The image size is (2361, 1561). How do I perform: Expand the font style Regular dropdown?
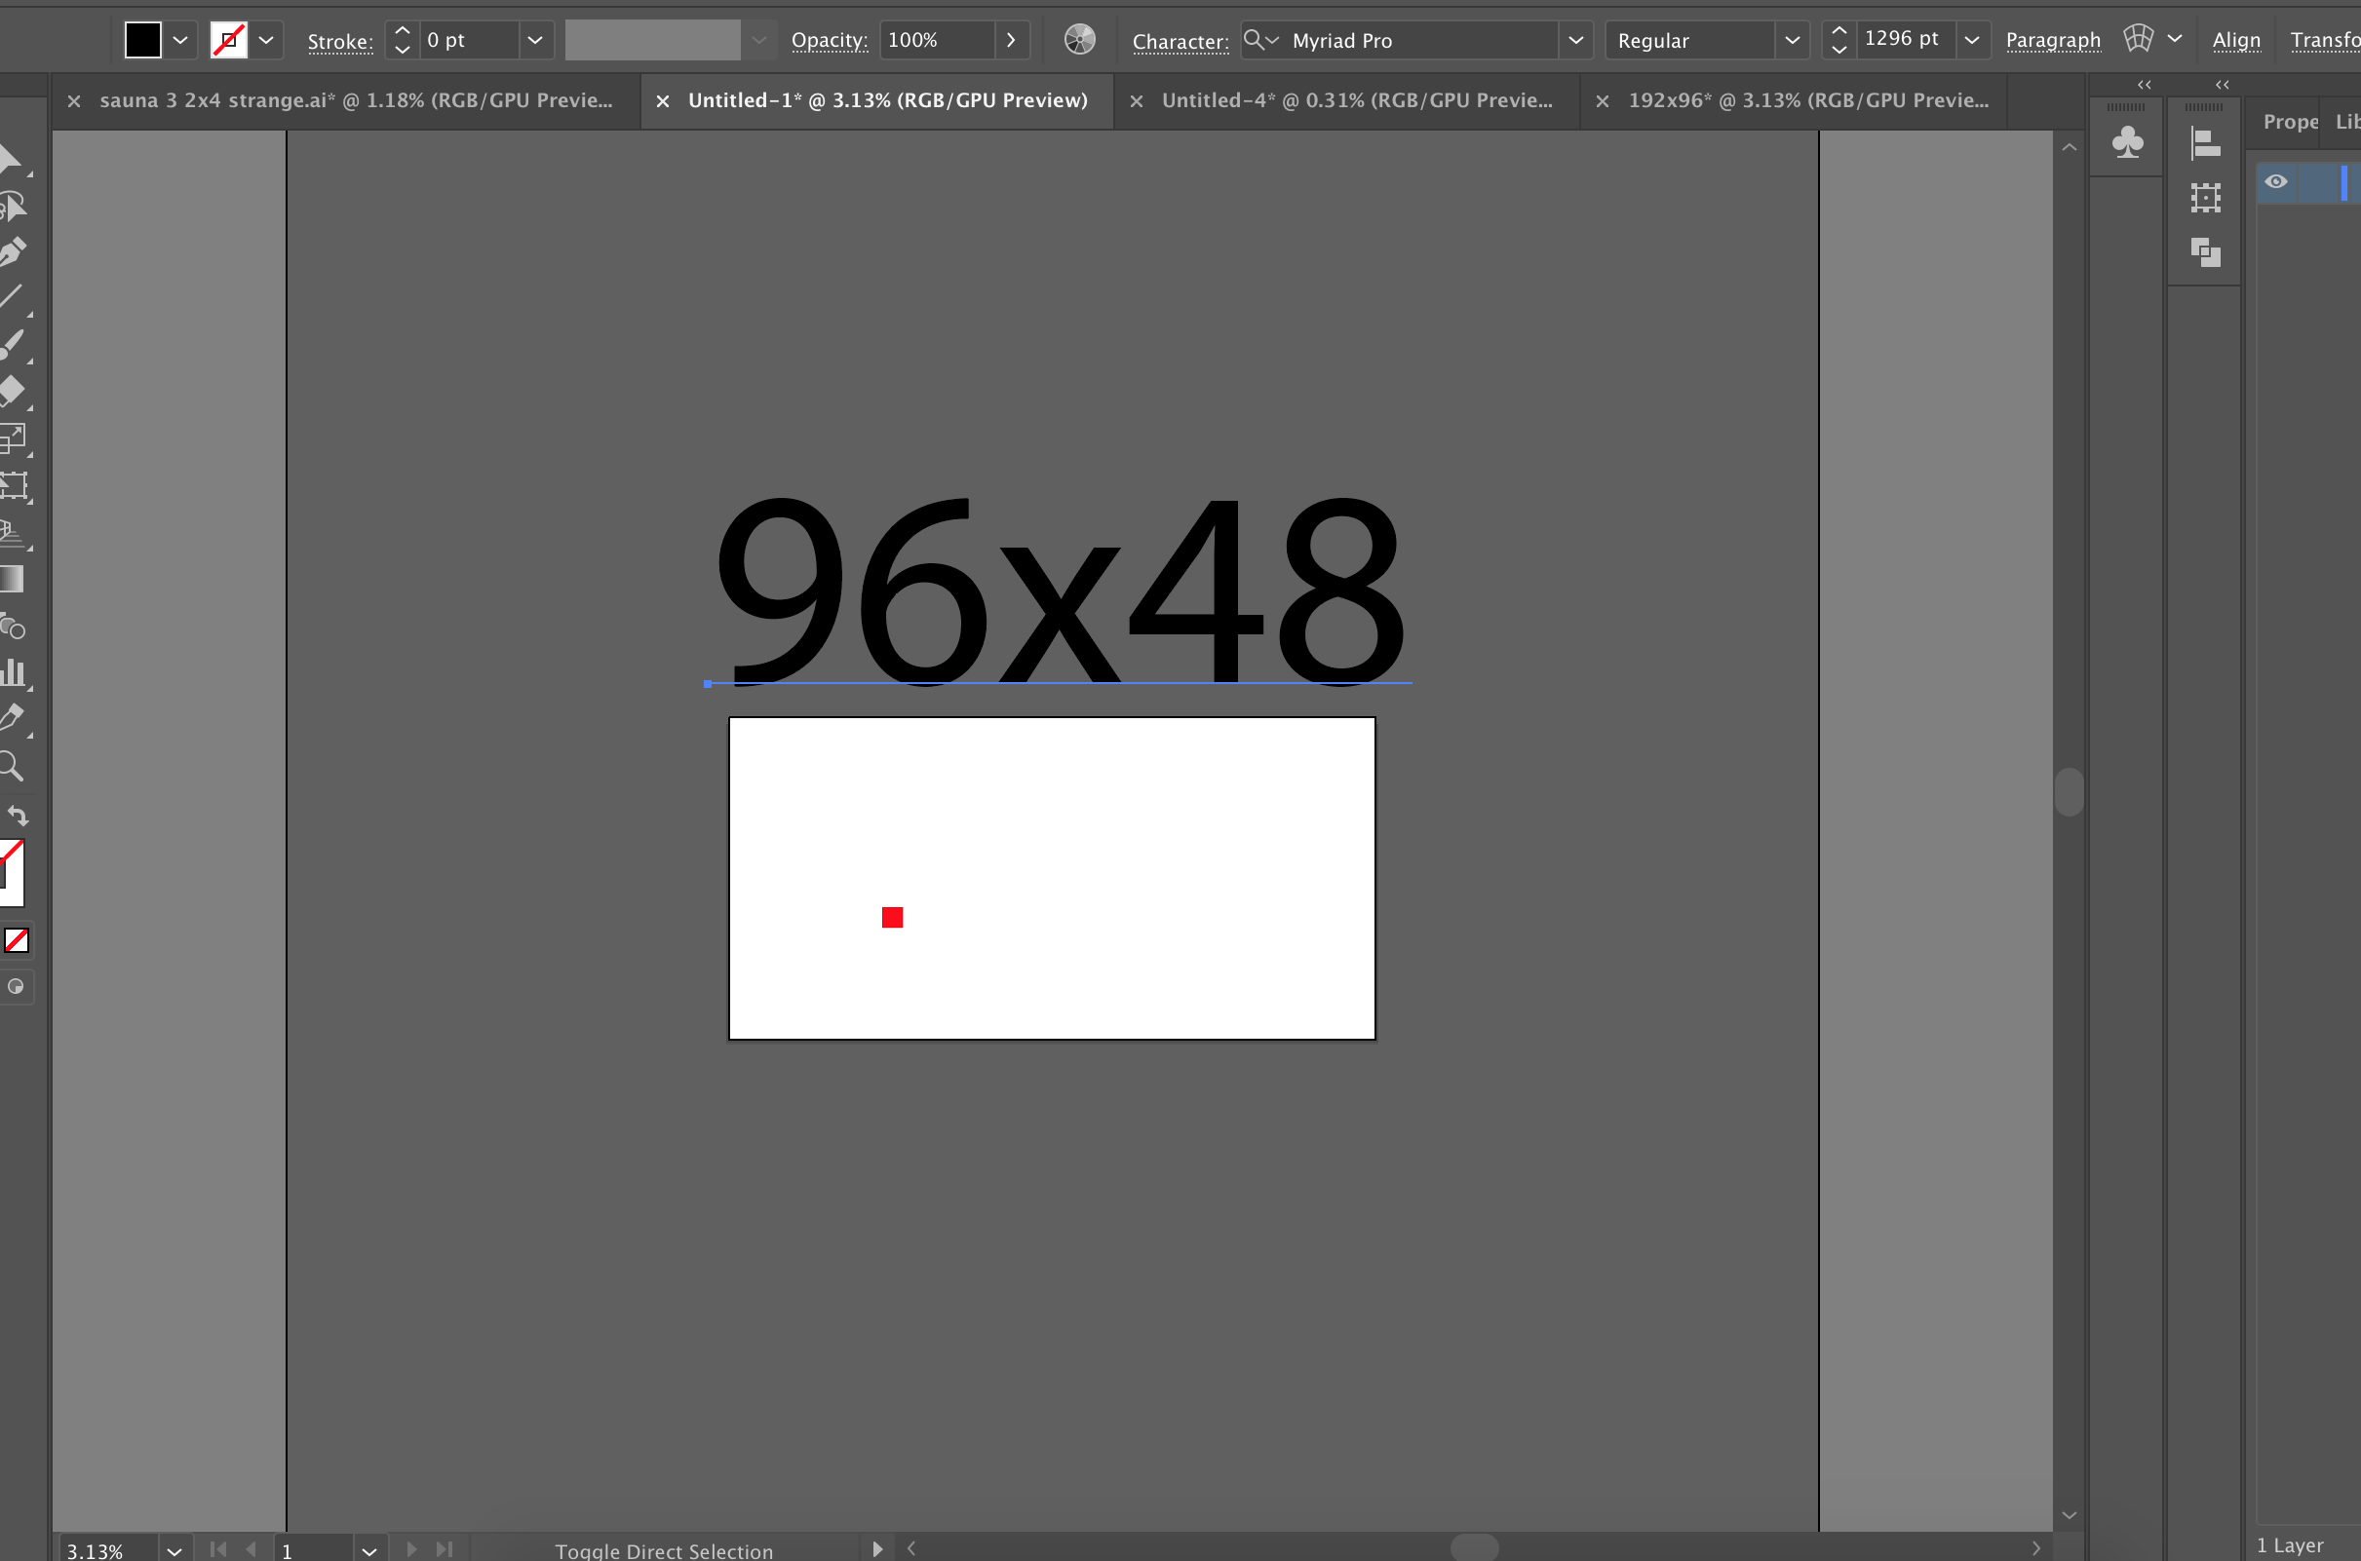[x=1792, y=41]
